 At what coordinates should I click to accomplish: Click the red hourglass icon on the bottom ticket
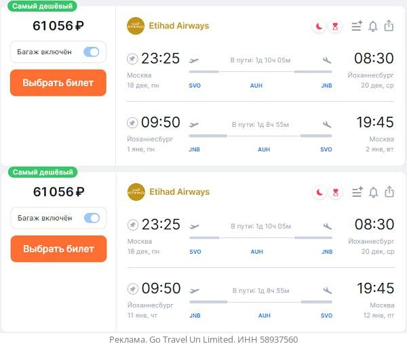tap(335, 193)
